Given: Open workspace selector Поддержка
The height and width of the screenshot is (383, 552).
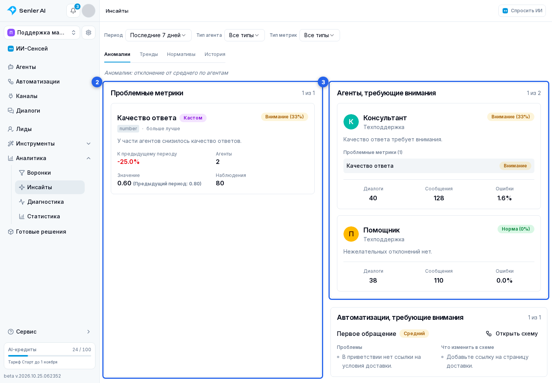Looking at the screenshot, I should [42, 33].
